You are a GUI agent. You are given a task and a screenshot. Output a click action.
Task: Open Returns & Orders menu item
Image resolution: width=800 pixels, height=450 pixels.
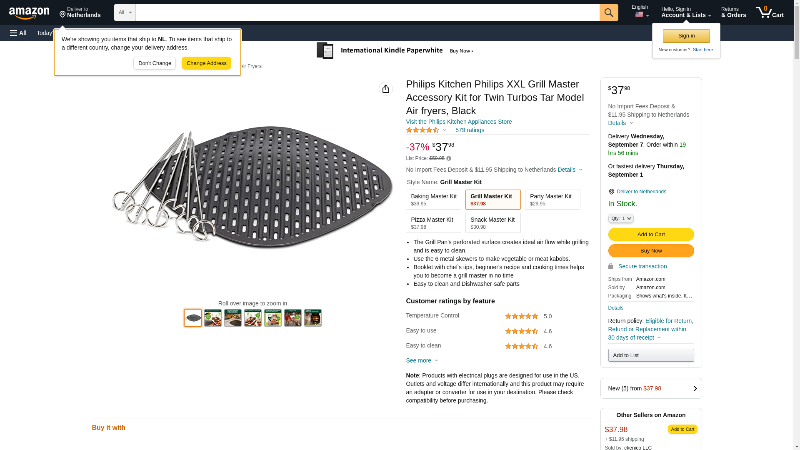(x=733, y=12)
